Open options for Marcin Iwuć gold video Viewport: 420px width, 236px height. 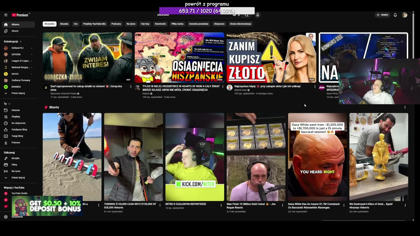pyautogui.click(x=315, y=87)
